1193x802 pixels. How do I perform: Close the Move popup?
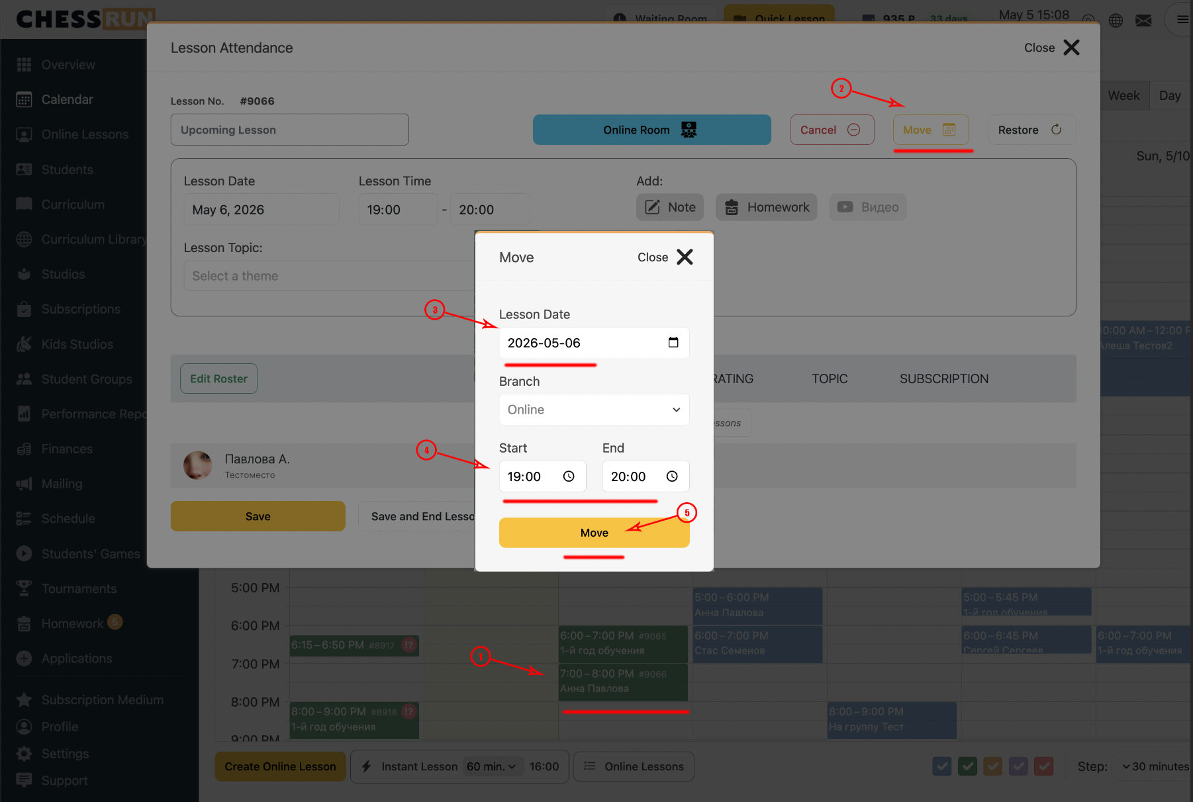665,257
